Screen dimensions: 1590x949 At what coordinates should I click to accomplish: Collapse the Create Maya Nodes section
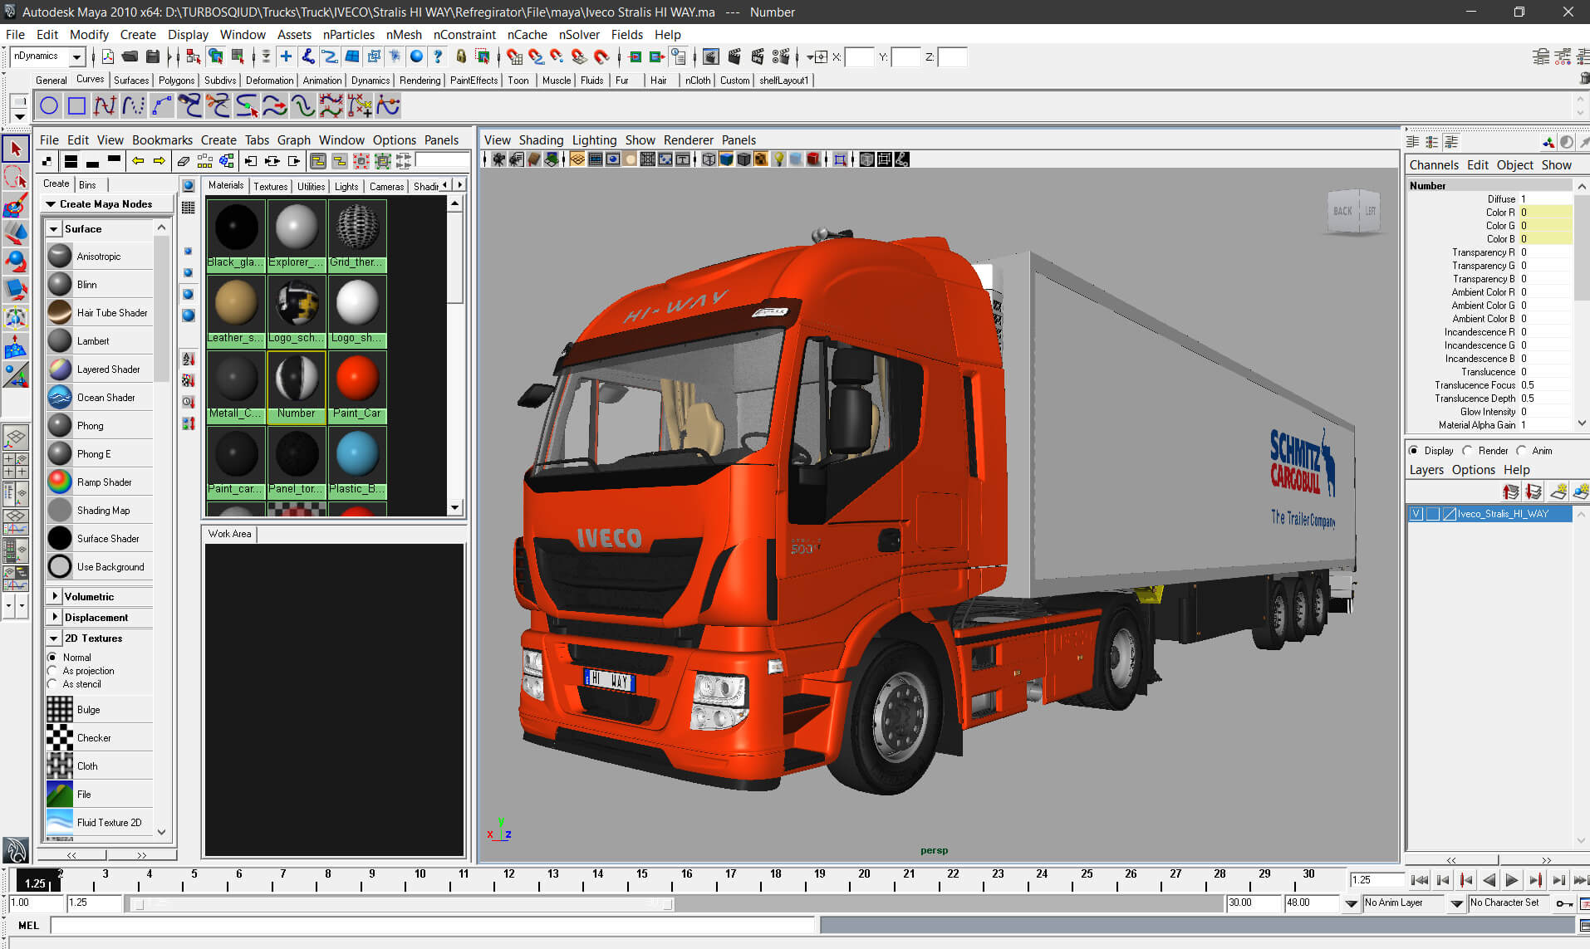[x=51, y=203]
